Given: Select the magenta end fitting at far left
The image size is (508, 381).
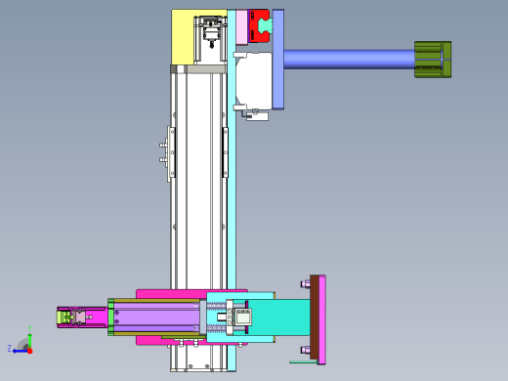Looking at the screenshot, I should point(82,317).
